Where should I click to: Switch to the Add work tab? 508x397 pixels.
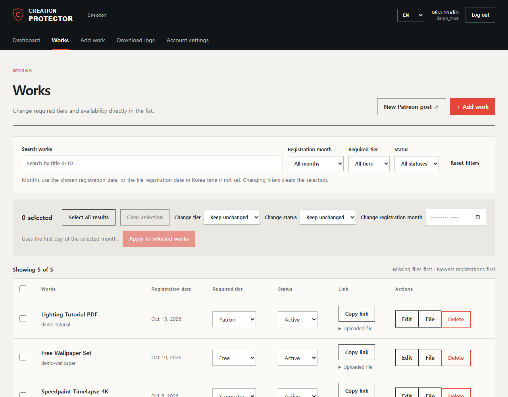[93, 40]
